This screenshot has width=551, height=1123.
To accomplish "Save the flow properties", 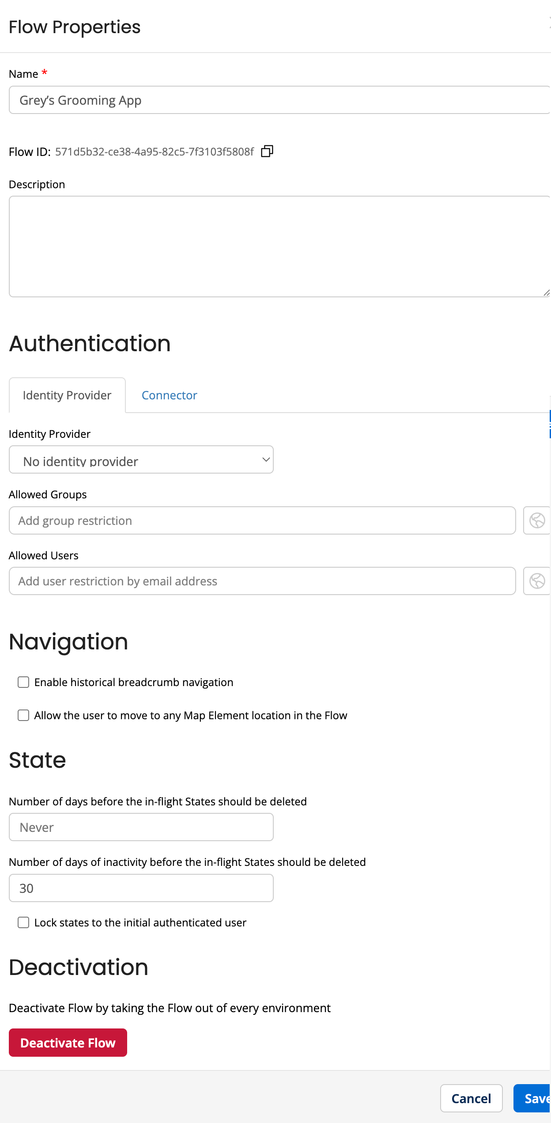I will 534,1098.
